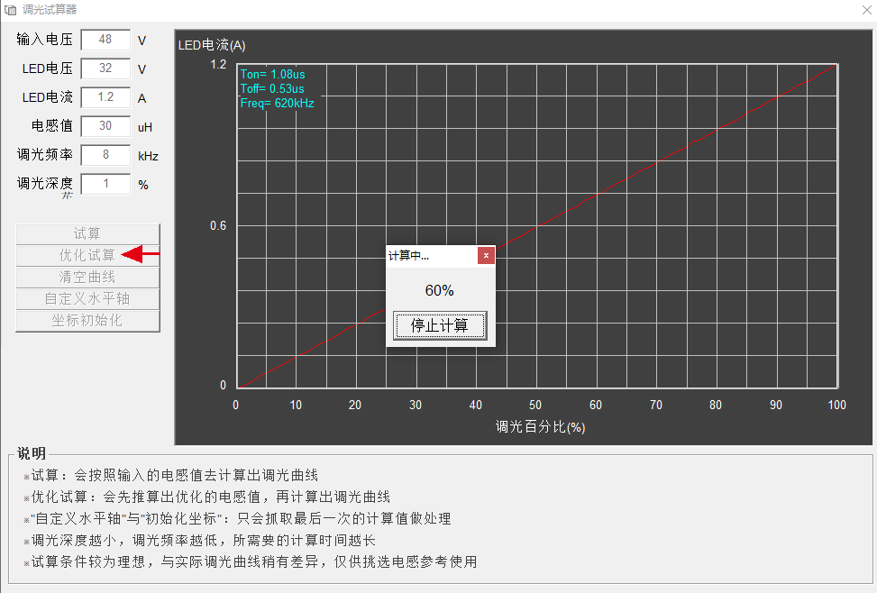Screen dimensions: 877x593
Task: Click the 输入电压 label
Action: tap(45, 39)
